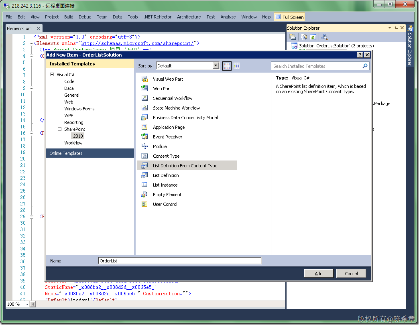
Task: Pick the Sequential Workflow icon
Action: (144, 98)
